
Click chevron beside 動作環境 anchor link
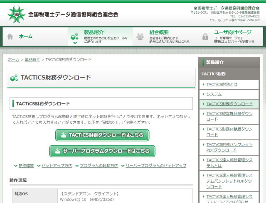coord(16,166)
